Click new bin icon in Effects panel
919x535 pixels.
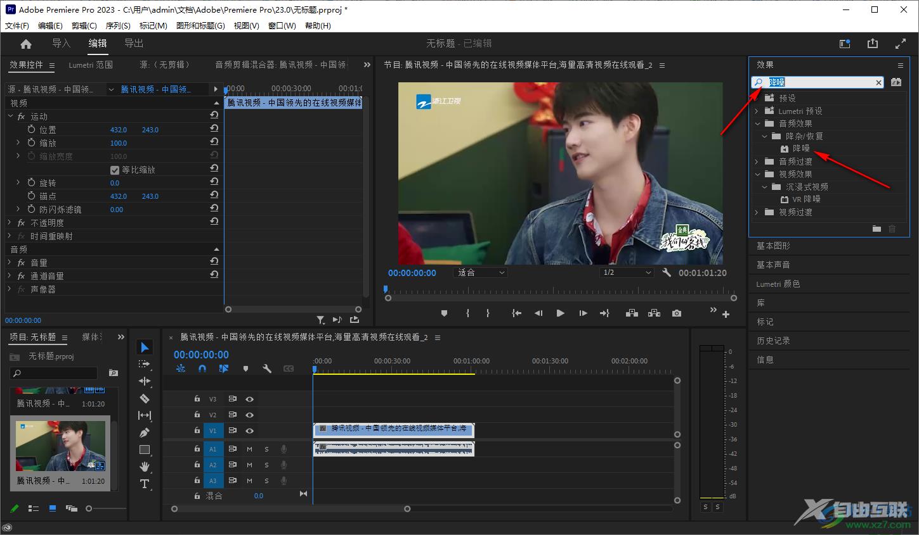pyautogui.click(x=877, y=229)
